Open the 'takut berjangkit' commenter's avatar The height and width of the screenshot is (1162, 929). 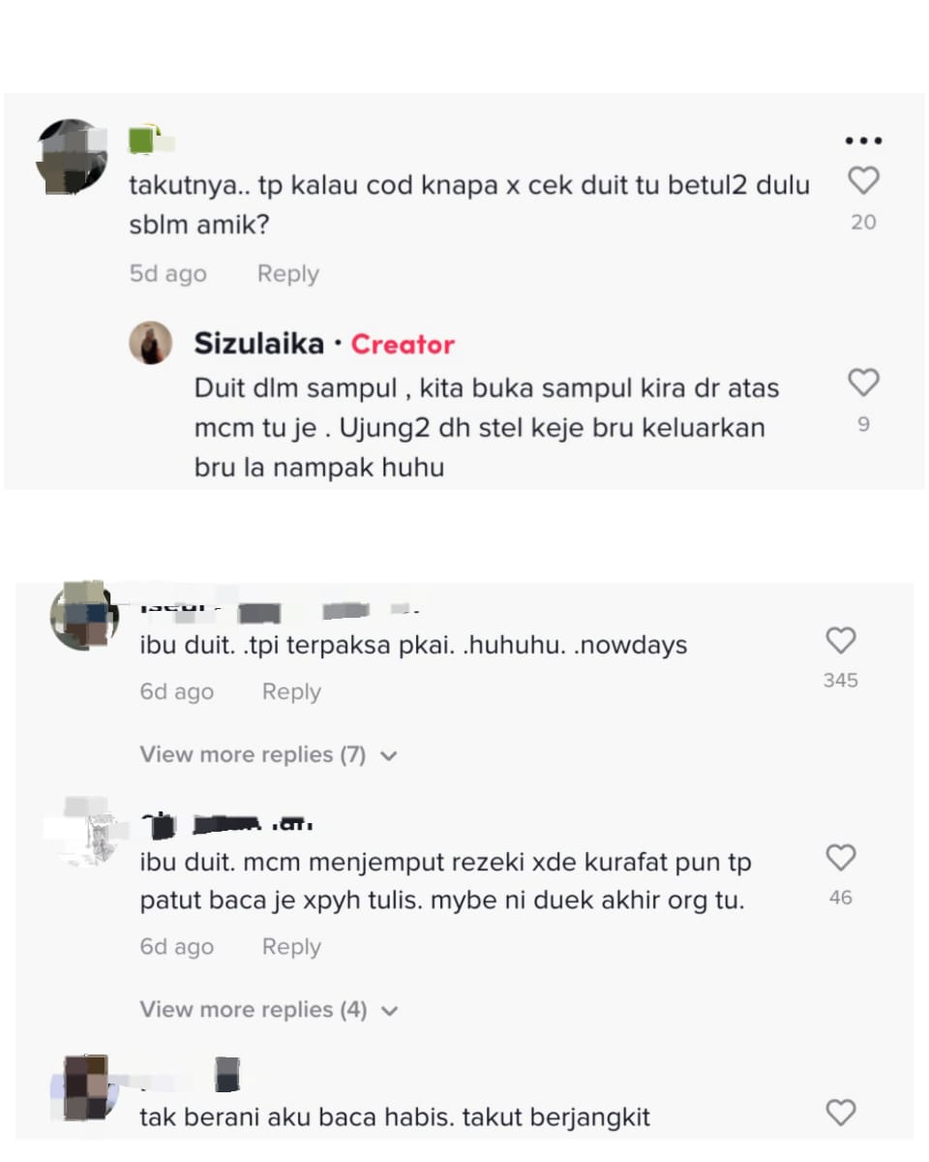[84, 1085]
